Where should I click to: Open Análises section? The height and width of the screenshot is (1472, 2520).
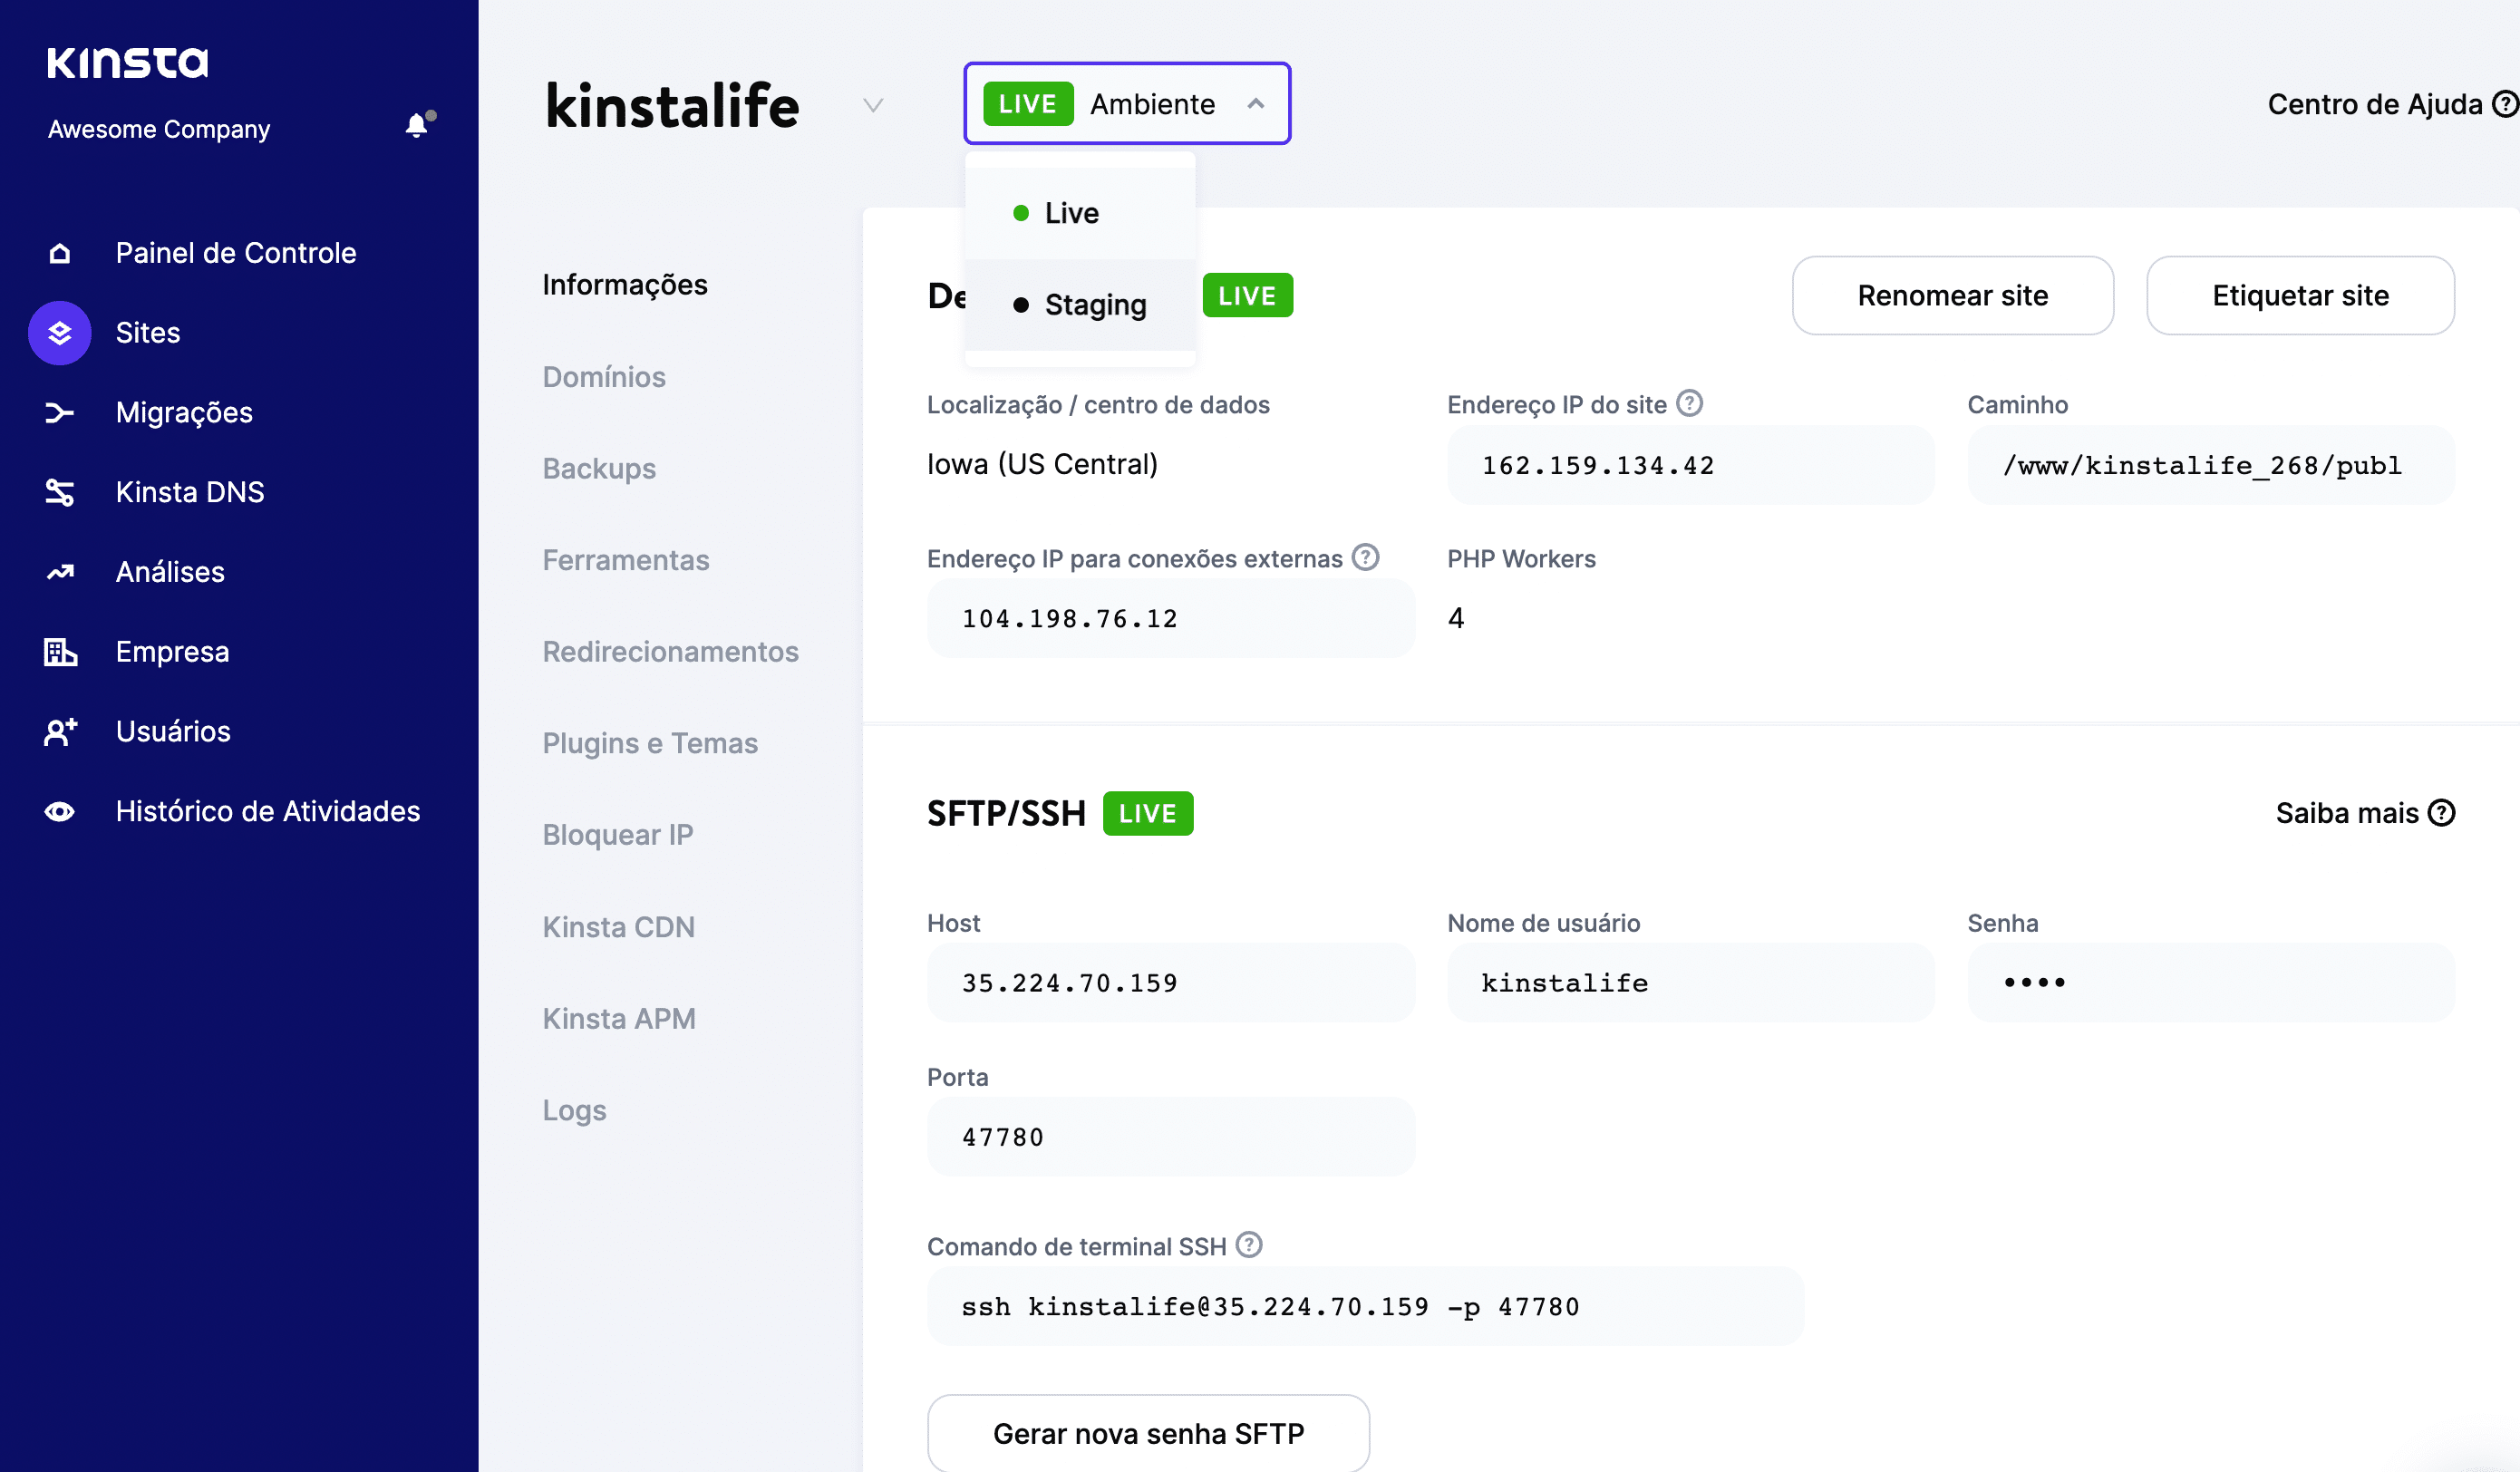tap(170, 571)
